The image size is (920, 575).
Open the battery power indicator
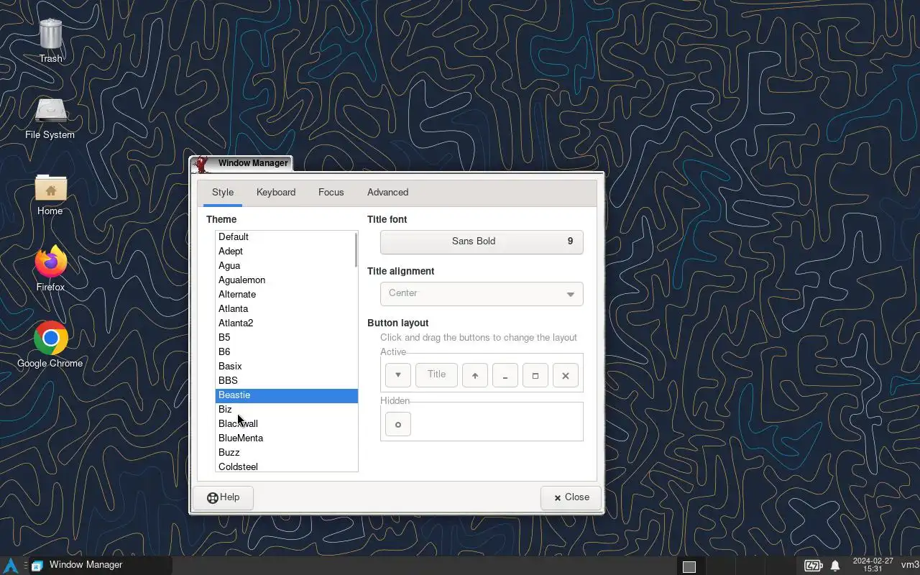pyautogui.click(x=813, y=566)
